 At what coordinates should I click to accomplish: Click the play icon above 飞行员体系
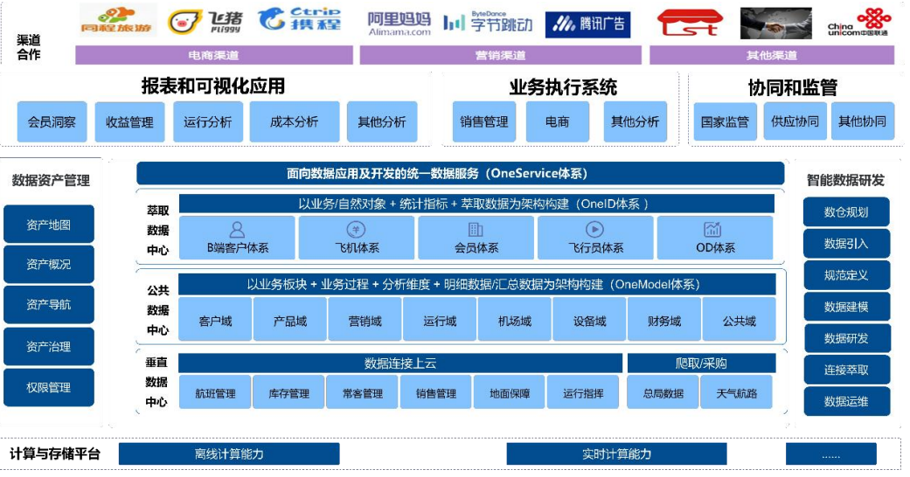[594, 230]
